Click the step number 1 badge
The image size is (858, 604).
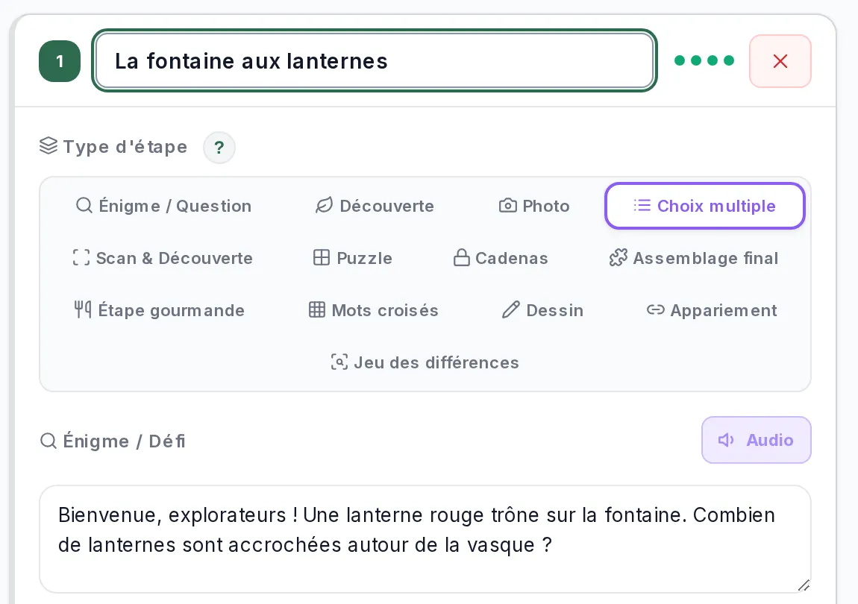[x=60, y=61]
